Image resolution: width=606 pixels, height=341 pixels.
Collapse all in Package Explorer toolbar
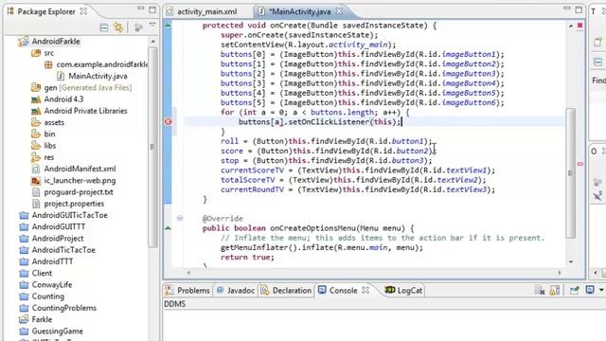tap(104, 27)
